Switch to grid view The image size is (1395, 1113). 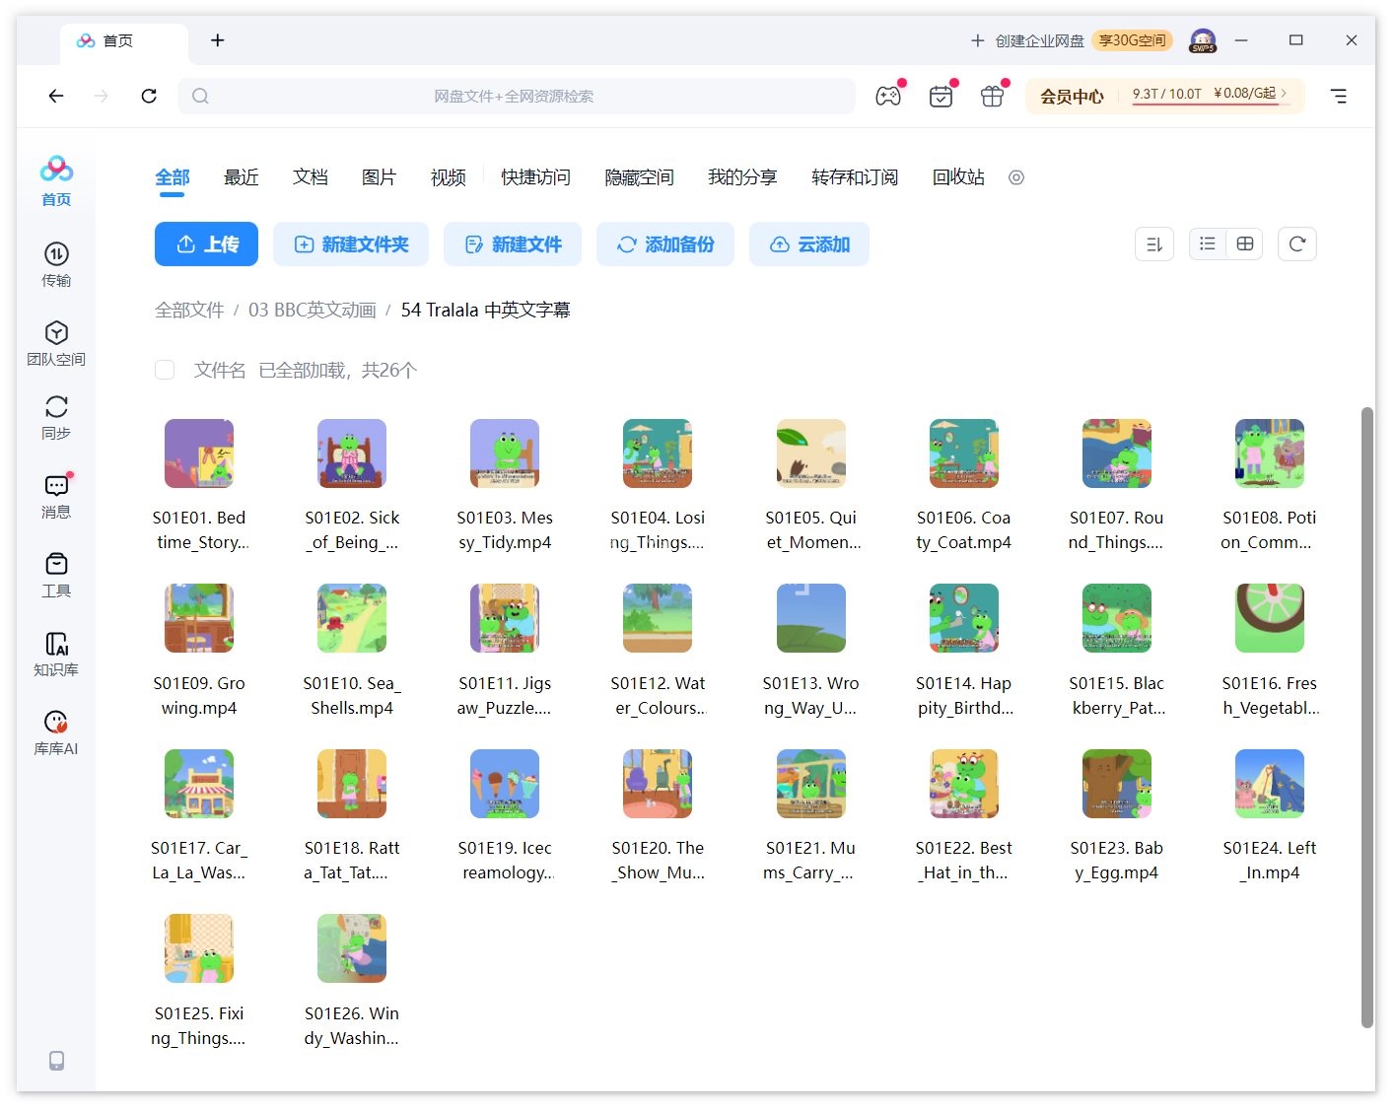point(1245,243)
